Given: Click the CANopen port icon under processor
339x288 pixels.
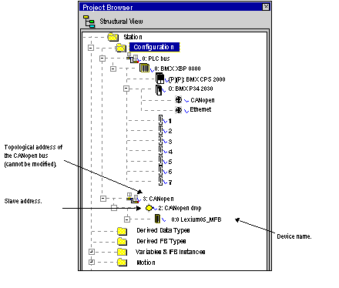Looking at the screenshot, I should [179, 99].
